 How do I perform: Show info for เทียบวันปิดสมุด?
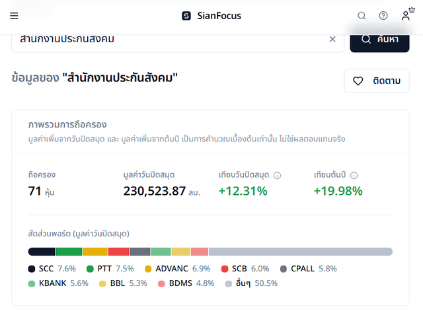click(277, 176)
